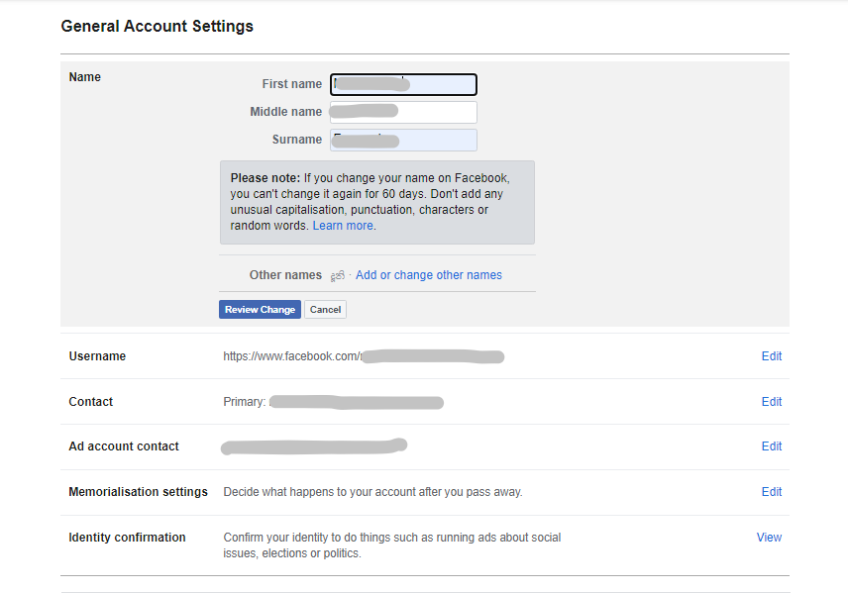848x593 pixels.
Task: Edit Memorialisation settings
Action: point(771,491)
